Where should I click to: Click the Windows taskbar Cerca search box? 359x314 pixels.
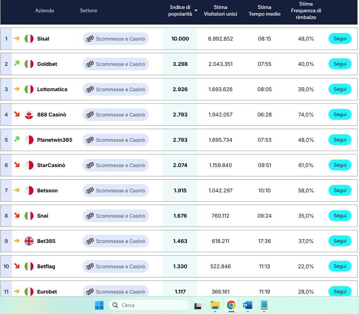(149, 305)
